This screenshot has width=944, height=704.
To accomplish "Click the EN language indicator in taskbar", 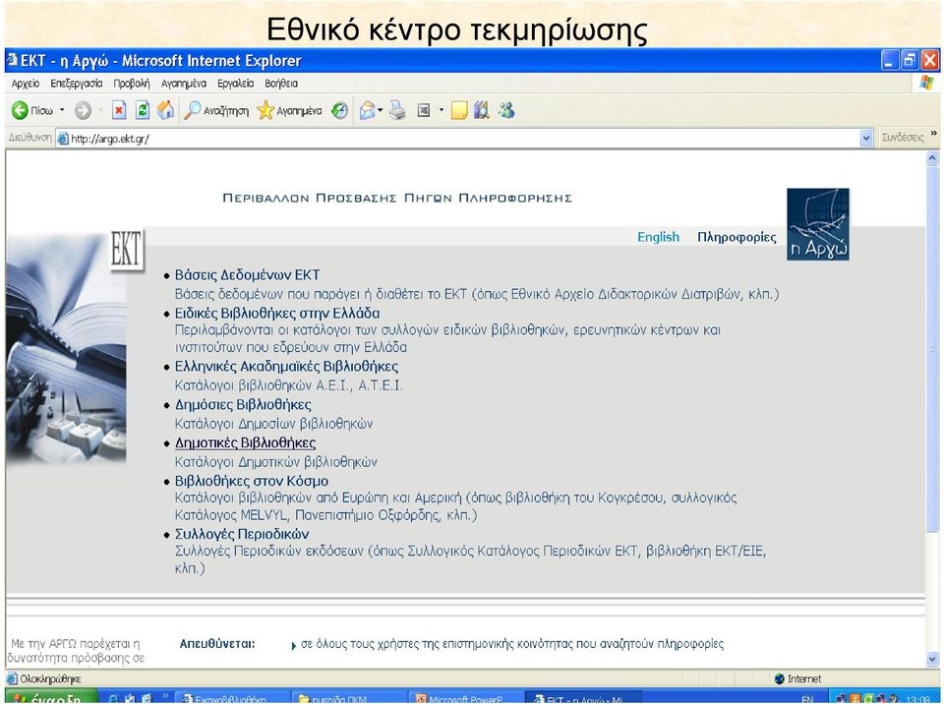I will (x=806, y=699).
